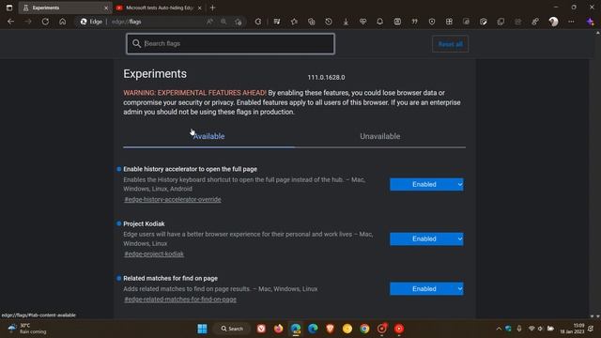The image size is (601, 338).
Task: Open the Favorites star icon
Action: point(294,22)
